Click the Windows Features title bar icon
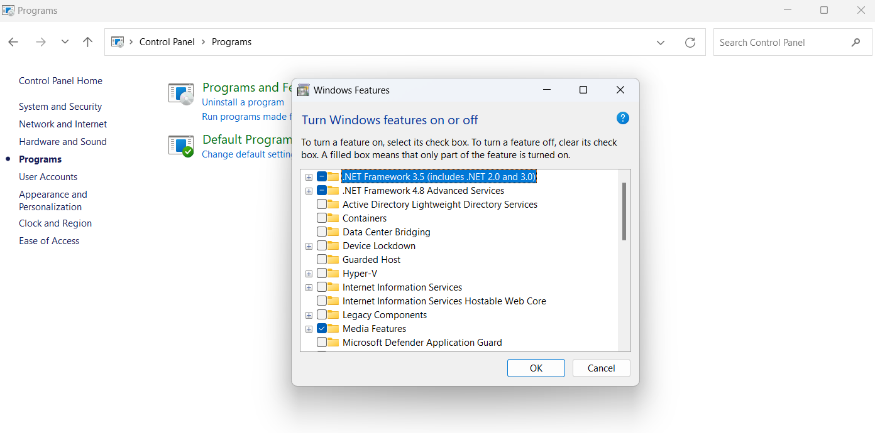Viewport: 875px width, 433px height. pyautogui.click(x=303, y=90)
